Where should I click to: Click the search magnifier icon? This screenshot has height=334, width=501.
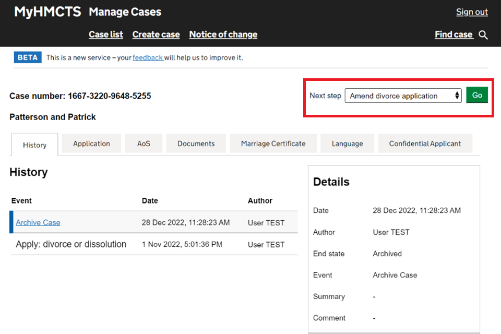tap(483, 35)
